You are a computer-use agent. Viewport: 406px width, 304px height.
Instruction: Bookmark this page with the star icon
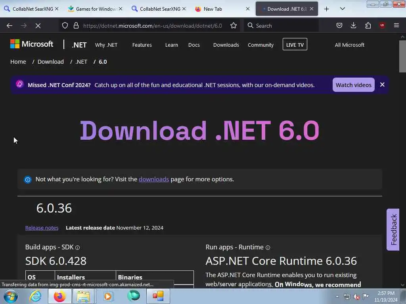click(x=234, y=25)
